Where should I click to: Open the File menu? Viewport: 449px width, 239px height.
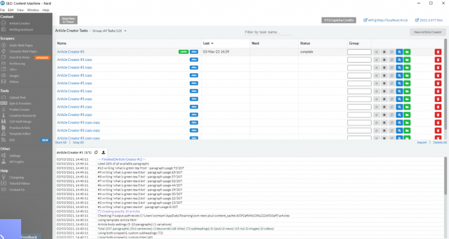coord(3,10)
